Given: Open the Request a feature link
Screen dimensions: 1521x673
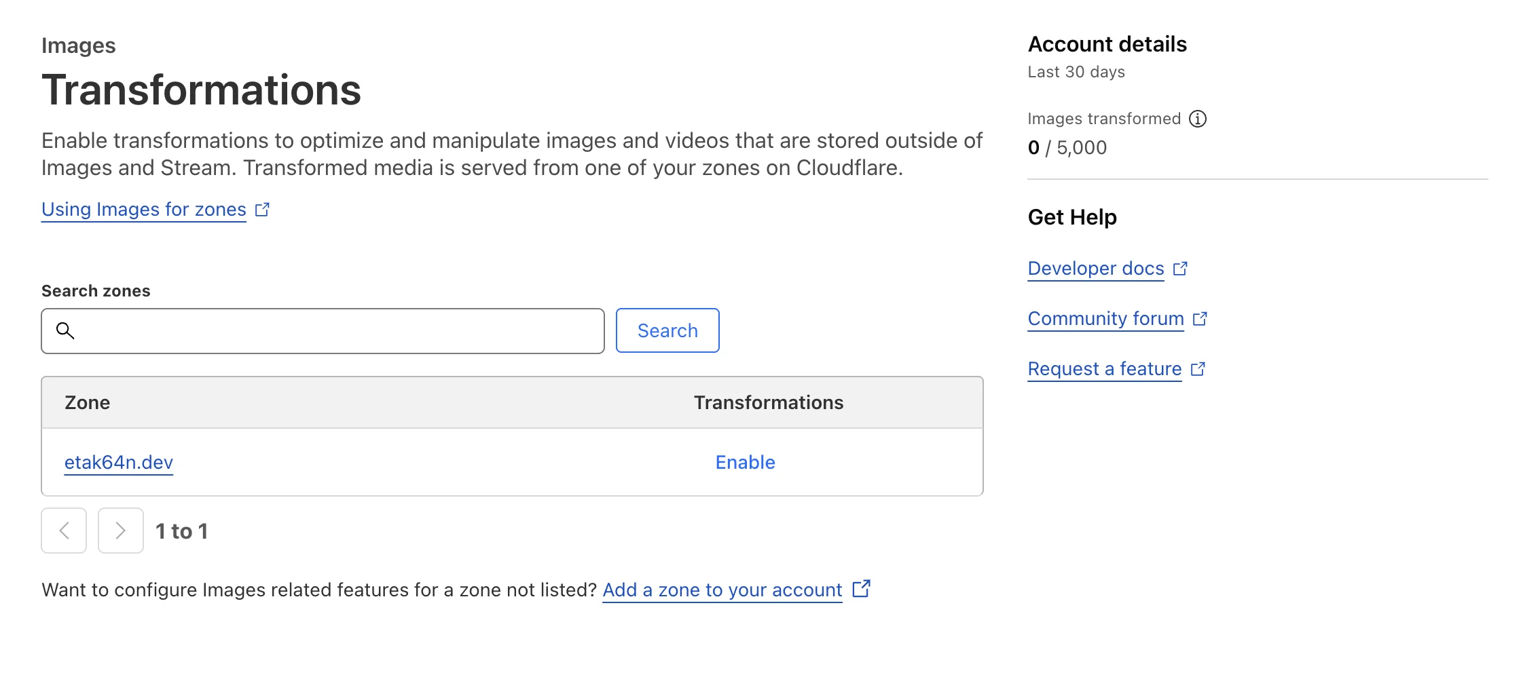Looking at the screenshot, I should [1105, 369].
